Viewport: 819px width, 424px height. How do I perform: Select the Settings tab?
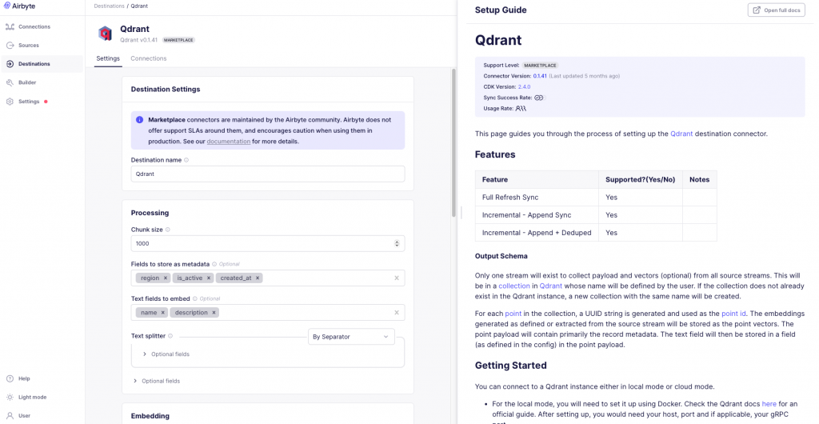(108, 58)
